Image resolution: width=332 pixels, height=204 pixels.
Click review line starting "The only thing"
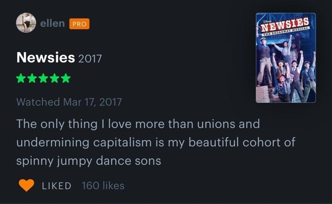138,124
